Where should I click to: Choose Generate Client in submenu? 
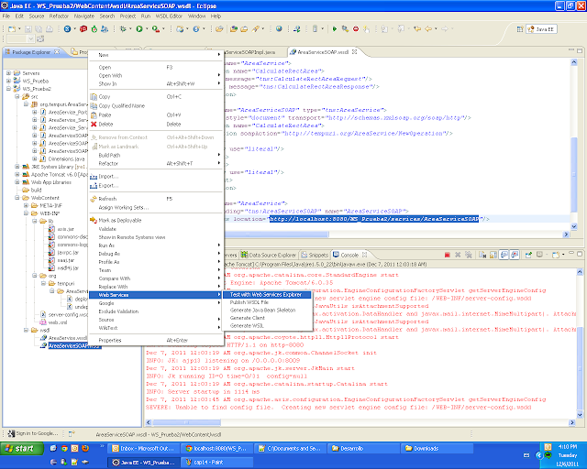click(x=267, y=318)
